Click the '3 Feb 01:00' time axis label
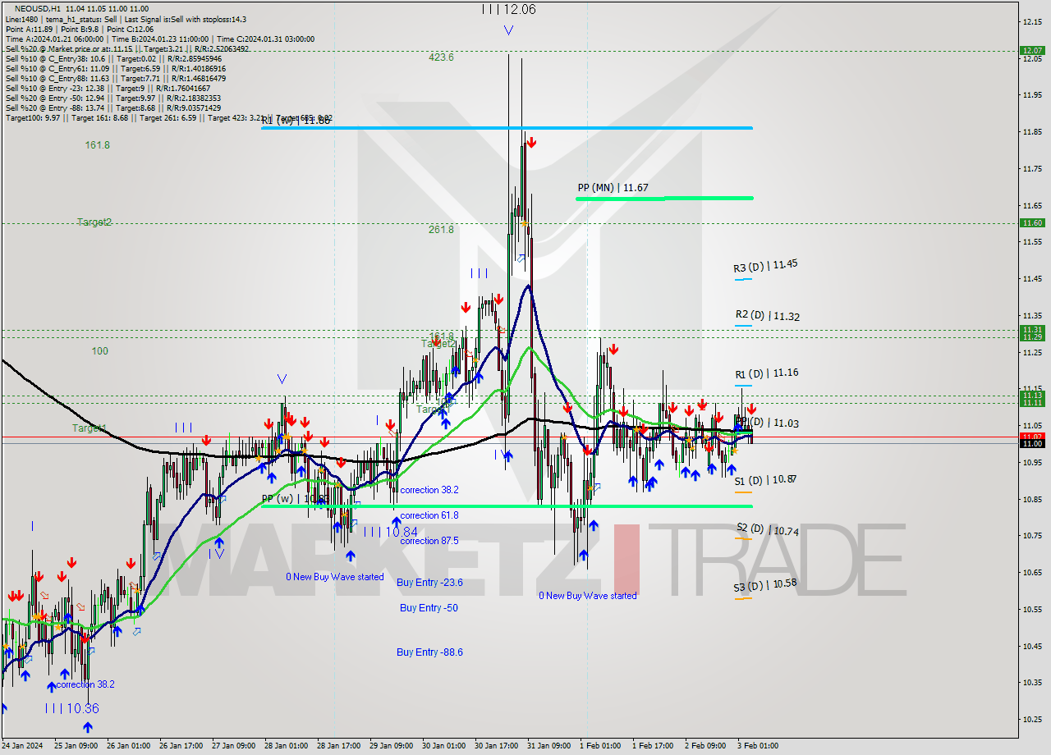The width and height of the screenshot is (1051, 755). (x=757, y=746)
